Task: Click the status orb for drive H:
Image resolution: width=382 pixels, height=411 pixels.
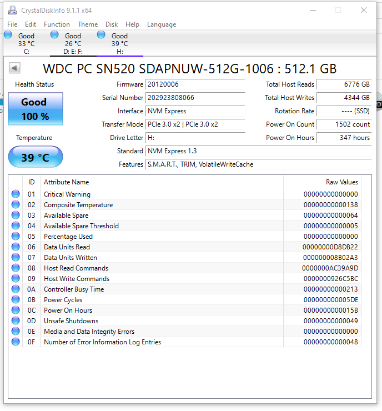Action: 101,34
